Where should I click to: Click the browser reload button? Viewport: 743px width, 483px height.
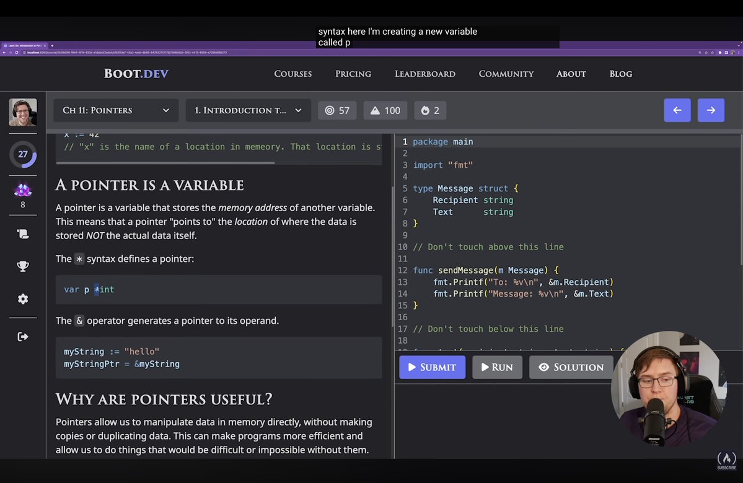[17, 53]
